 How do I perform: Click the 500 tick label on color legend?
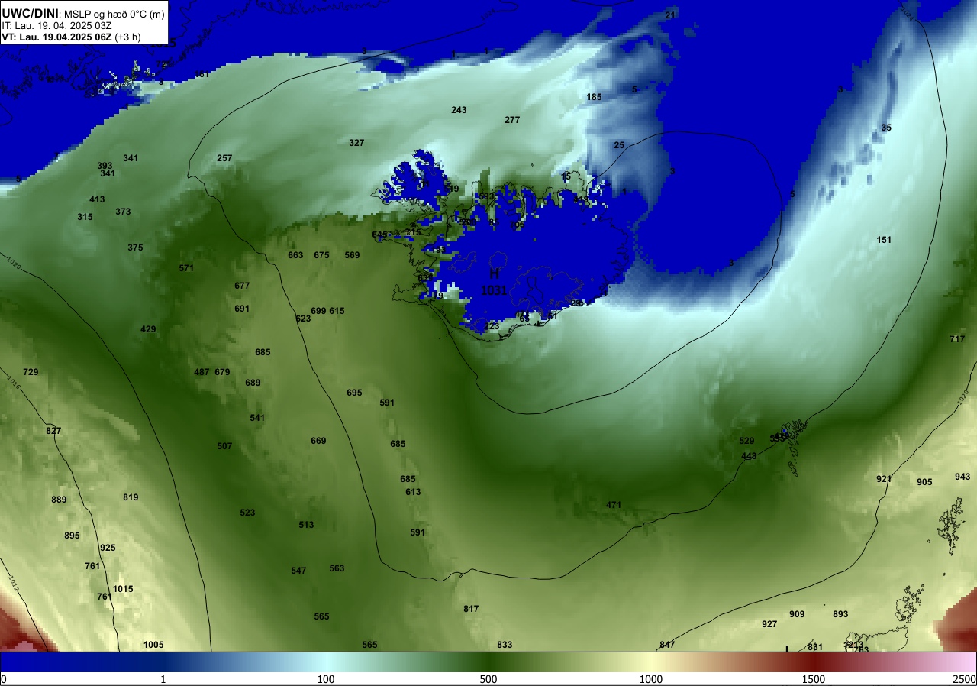488,679
